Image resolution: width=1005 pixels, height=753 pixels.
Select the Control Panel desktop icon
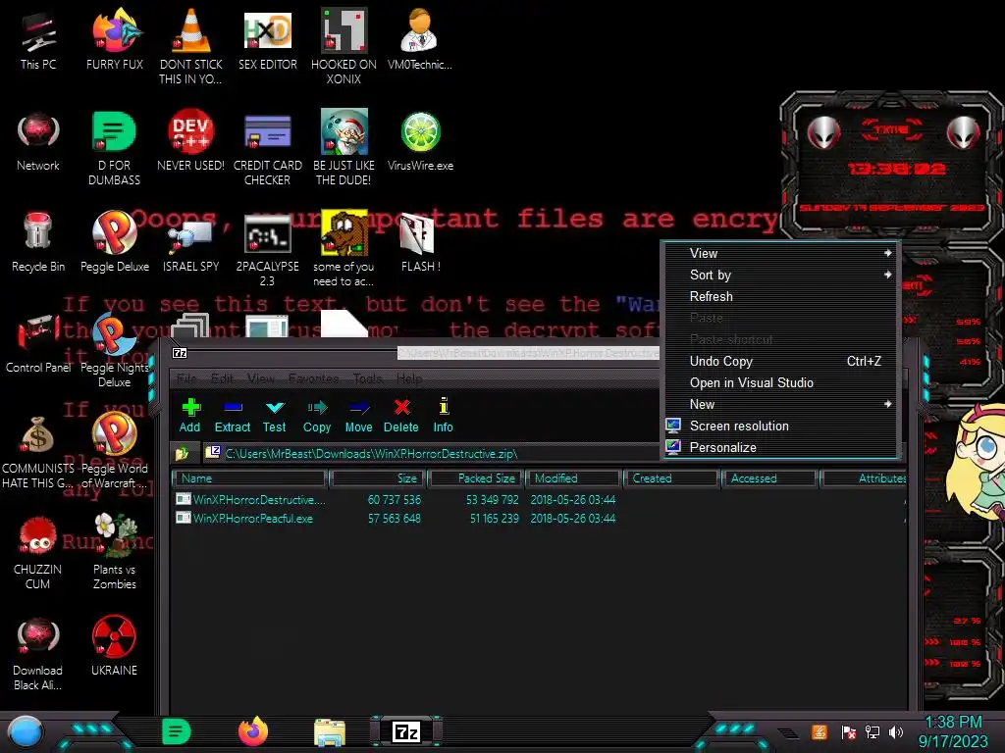tap(38, 343)
